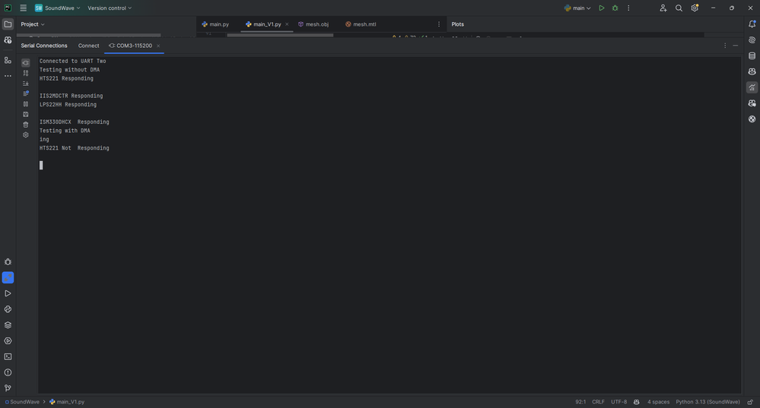
Task: Click the 92:1 line position indicator
Action: pyautogui.click(x=580, y=402)
